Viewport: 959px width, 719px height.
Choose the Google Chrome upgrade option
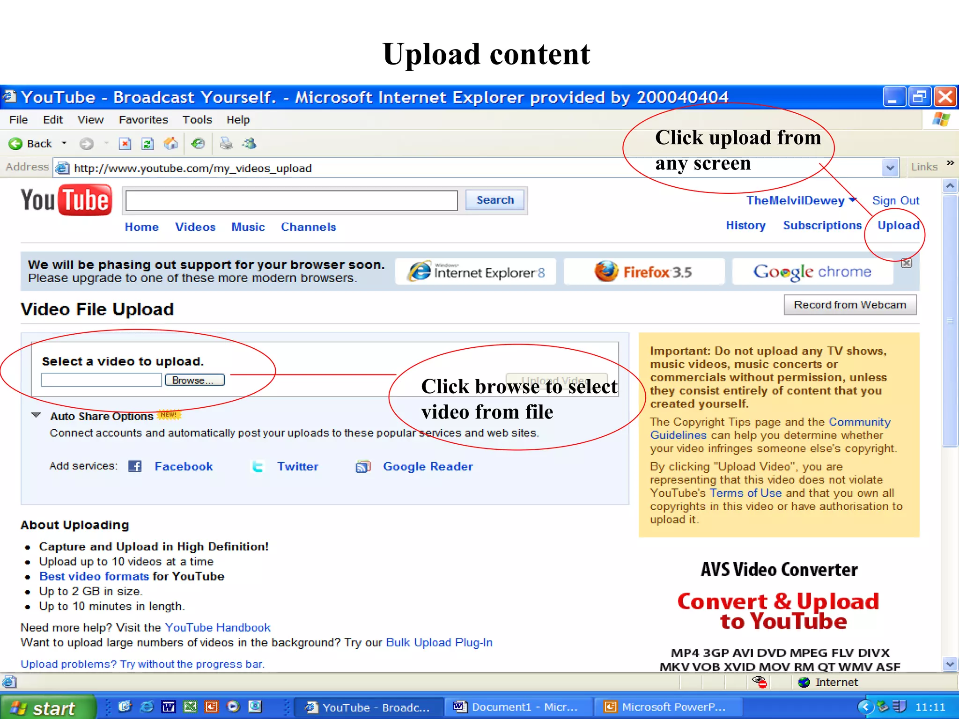[x=812, y=271]
